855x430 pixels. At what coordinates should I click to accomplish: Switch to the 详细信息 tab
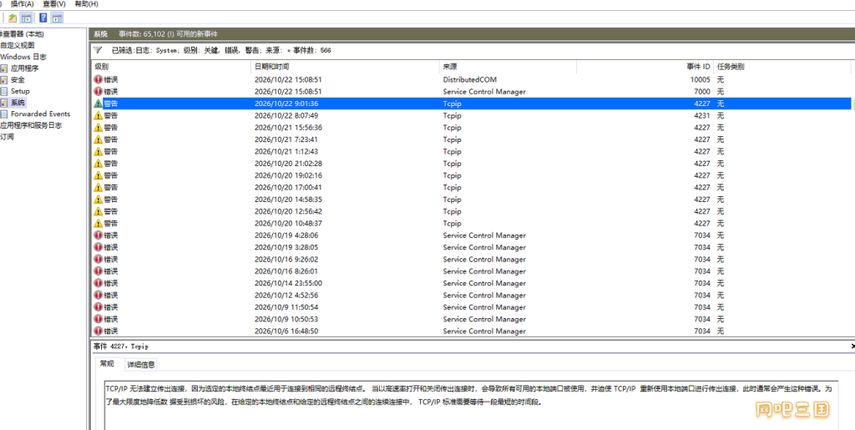[x=140, y=365]
